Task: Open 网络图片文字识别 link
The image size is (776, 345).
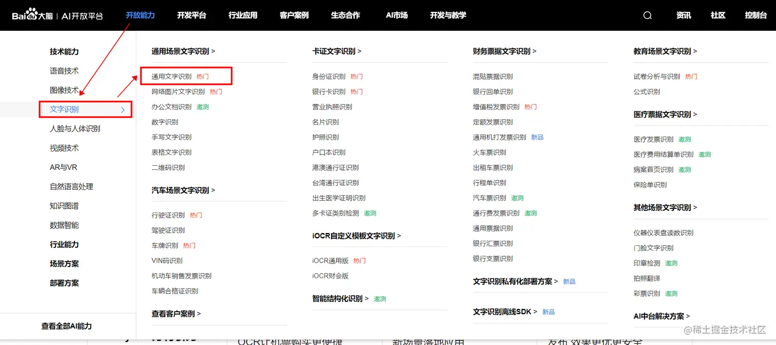Action: (178, 92)
